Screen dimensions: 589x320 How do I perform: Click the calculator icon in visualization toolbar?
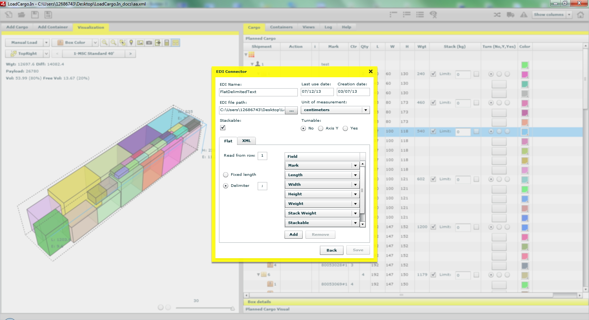(x=167, y=43)
